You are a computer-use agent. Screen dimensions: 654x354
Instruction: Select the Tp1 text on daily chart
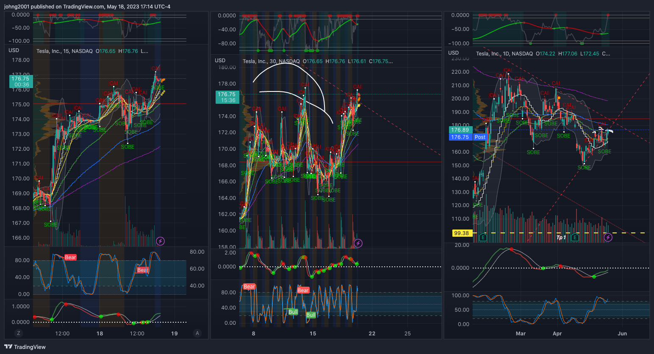click(x=561, y=238)
